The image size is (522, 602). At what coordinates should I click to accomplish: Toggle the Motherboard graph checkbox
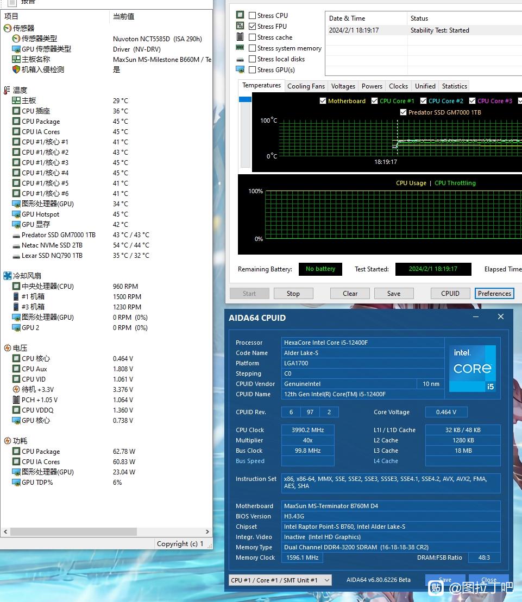(323, 100)
